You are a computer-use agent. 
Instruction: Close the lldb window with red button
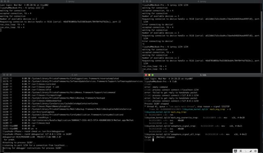[146, 75]
